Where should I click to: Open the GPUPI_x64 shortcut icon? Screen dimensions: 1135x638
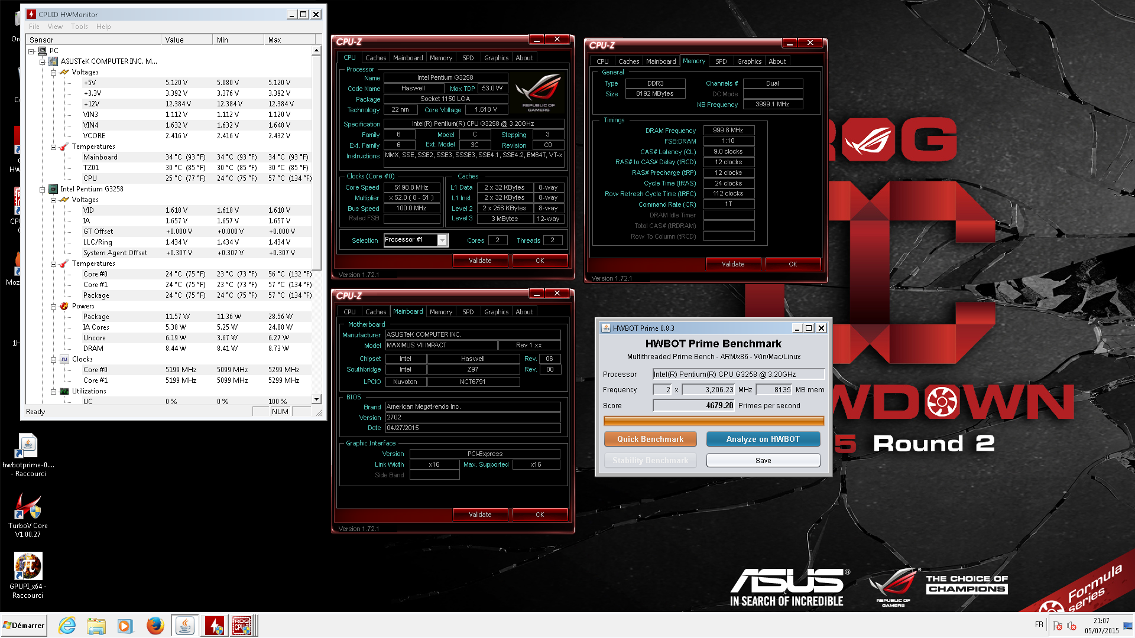pyautogui.click(x=28, y=567)
